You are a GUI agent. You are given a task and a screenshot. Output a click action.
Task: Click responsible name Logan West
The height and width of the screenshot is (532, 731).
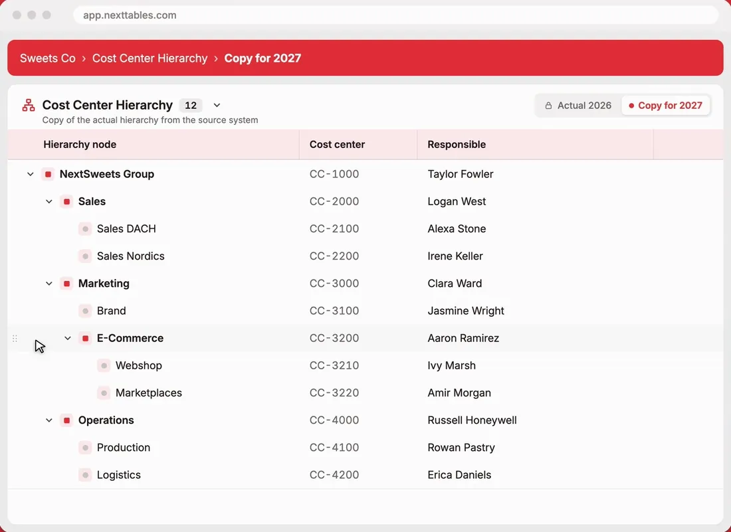(457, 202)
